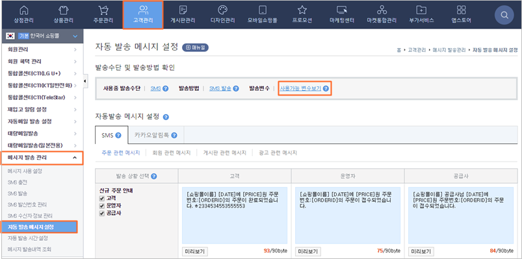Open the 마케팅센터 monitor icon
The height and width of the screenshot is (259, 522).
coord(342,10)
